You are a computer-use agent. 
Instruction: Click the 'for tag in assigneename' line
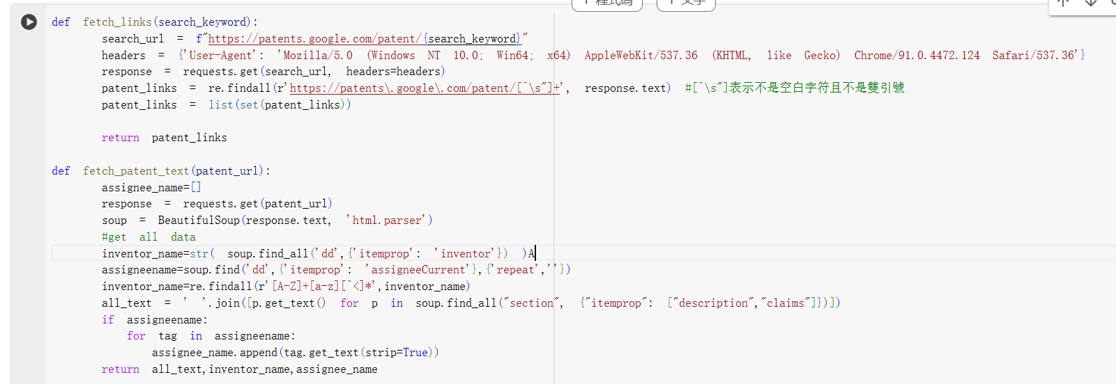click(x=211, y=336)
